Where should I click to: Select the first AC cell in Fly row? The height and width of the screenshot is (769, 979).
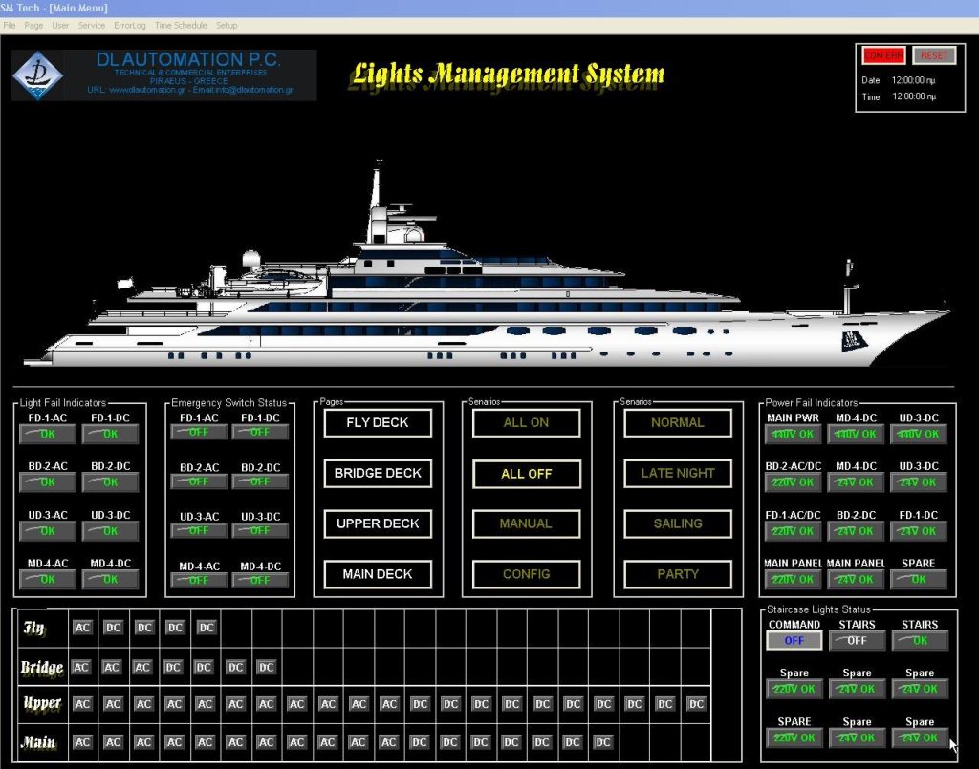[x=82, y=628]
